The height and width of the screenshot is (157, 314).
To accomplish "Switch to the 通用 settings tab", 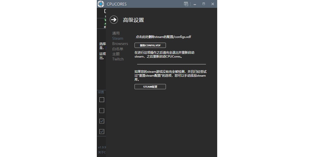I will (x=116, y=33).
